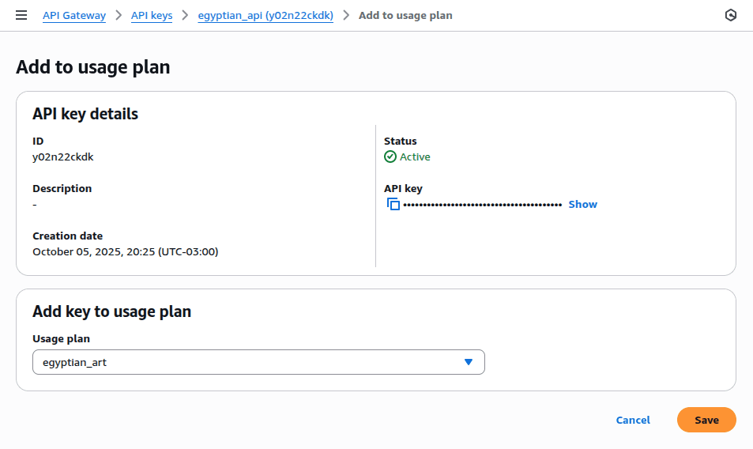753x449 pixels.
Task: Open the egyptian_api (y02n22ckdk) breadcrumb
Action: (265, 16)
